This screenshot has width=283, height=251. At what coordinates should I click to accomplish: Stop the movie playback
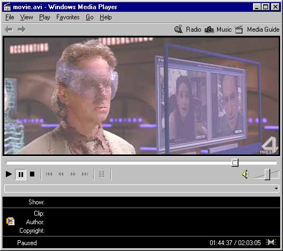(x=32, y=174)
